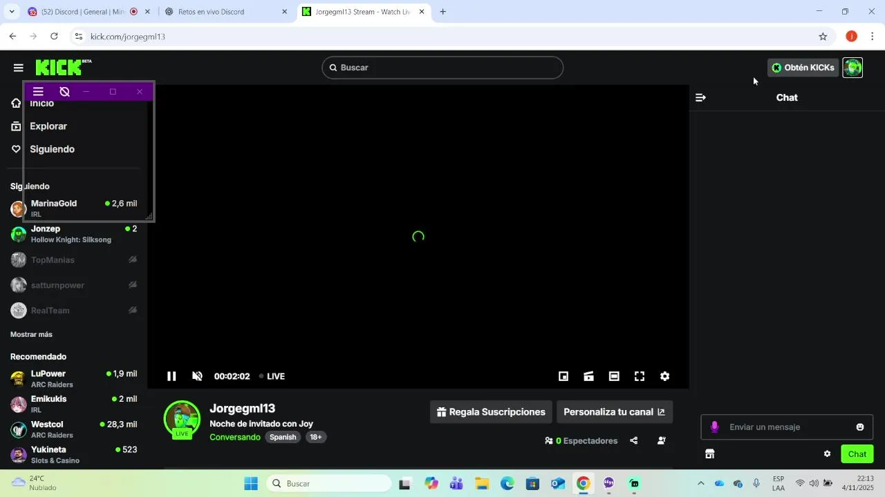
Task: Open recommended channel Yukineta
Action: [x=73, y=454]
